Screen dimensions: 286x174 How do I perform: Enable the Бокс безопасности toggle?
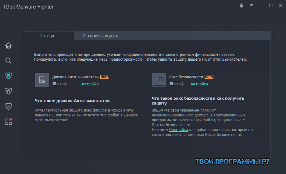tap(176, 83)
